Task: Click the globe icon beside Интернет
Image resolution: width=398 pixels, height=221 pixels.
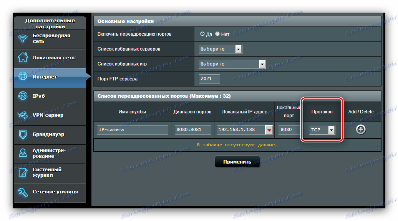Action: 23,76
